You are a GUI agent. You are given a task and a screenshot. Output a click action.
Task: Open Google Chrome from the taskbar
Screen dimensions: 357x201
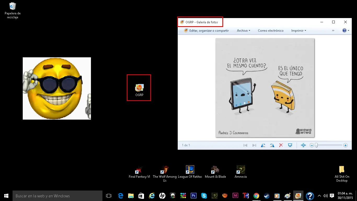pyautogui.click(x=256, y=196)
